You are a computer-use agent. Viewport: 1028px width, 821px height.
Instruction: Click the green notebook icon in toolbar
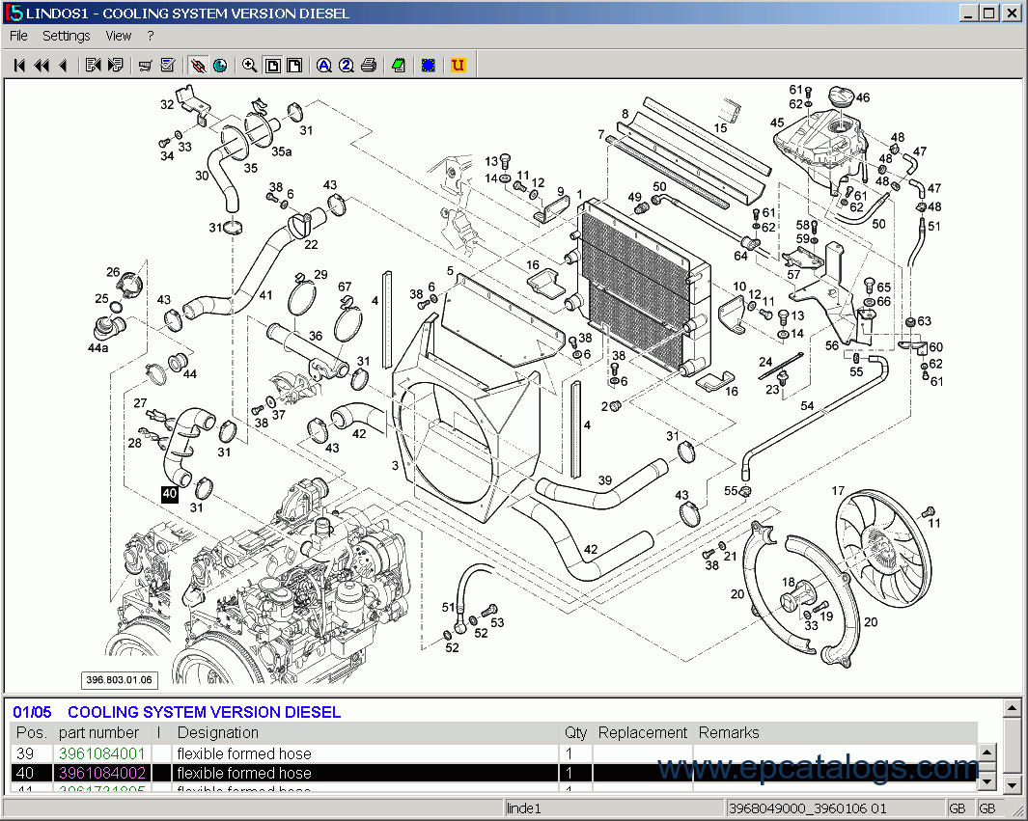[398, 66]
